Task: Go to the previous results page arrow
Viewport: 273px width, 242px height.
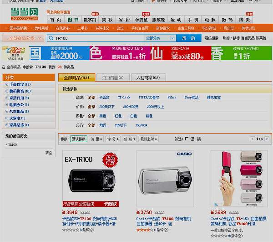Action: pos(252,139)
